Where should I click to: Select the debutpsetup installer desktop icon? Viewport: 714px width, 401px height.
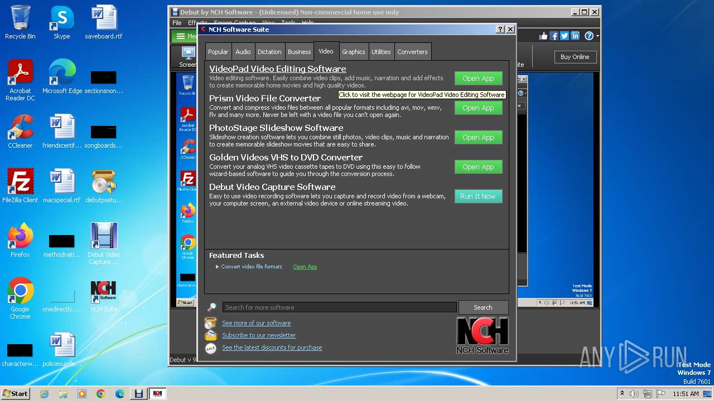point(104,186)
